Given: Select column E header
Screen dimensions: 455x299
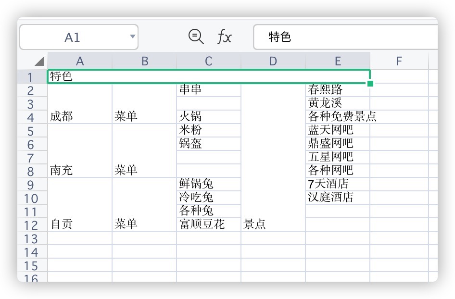Looking at the screenshot, I should coord(338,61).
